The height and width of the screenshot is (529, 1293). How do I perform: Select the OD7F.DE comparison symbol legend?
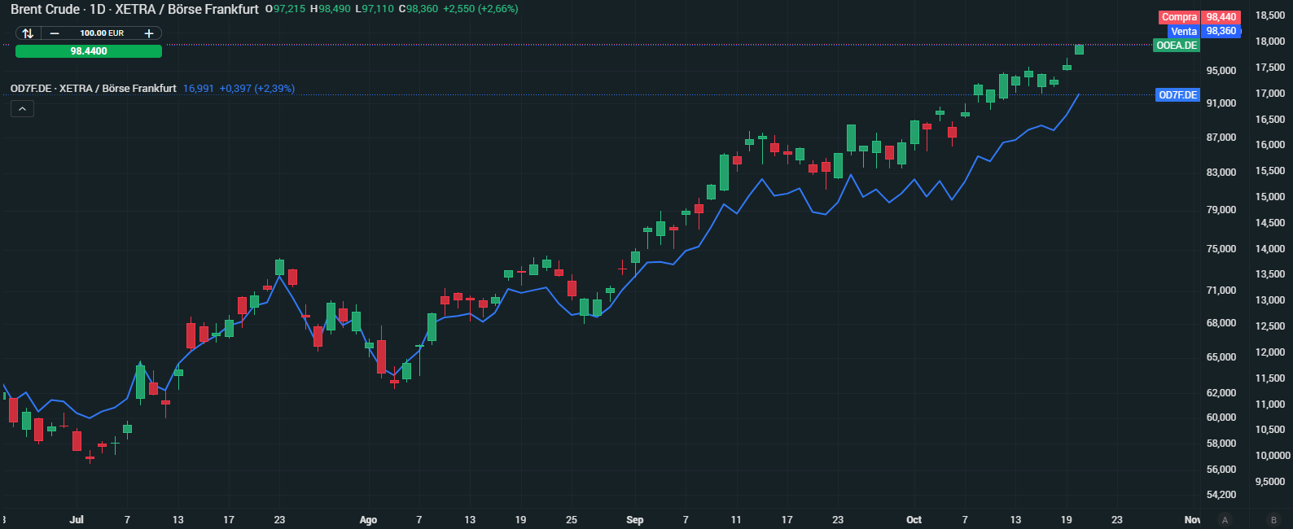(x=94, y=89)
